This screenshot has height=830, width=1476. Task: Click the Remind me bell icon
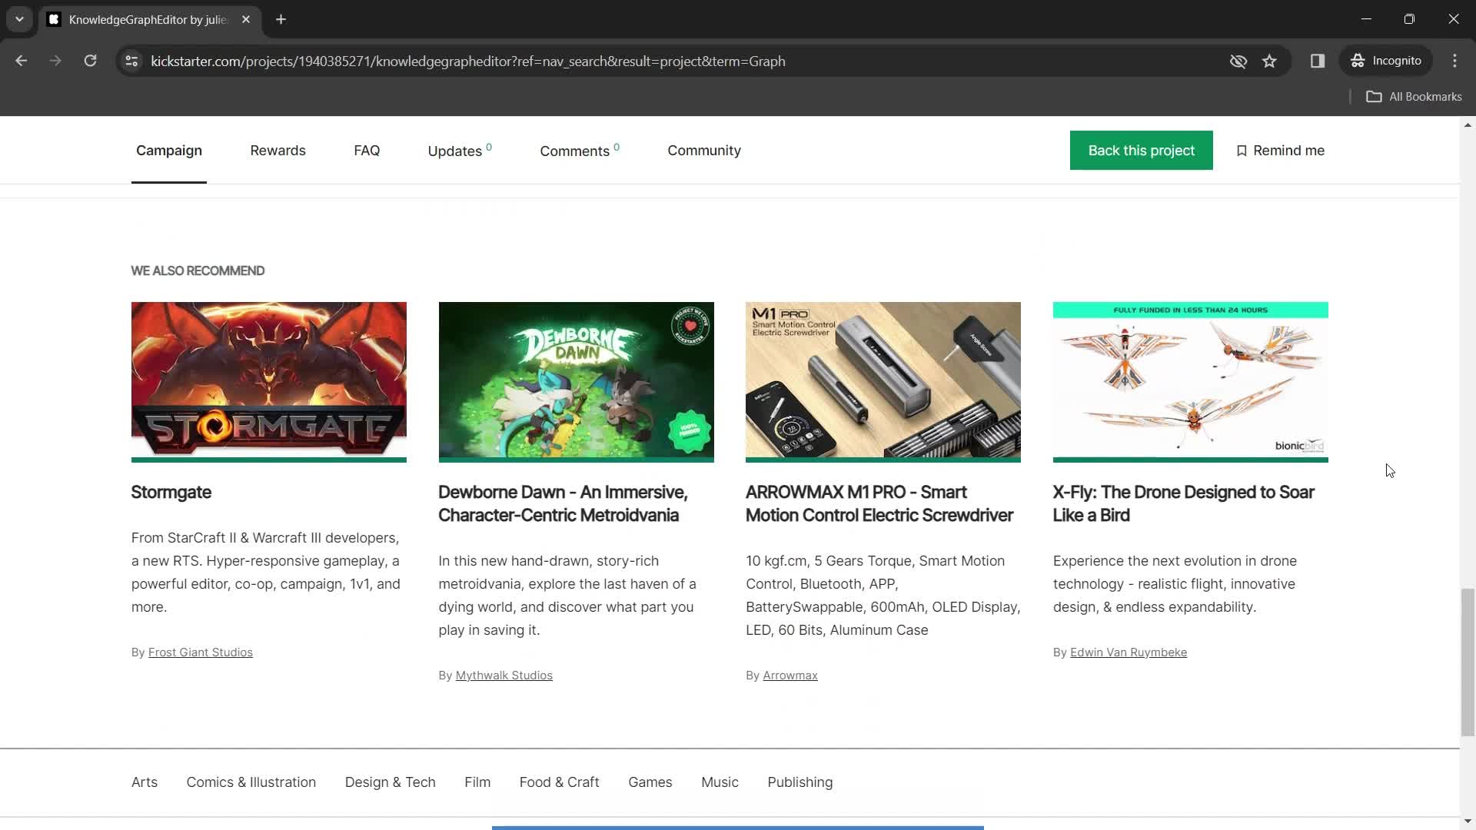[1241, 150]
